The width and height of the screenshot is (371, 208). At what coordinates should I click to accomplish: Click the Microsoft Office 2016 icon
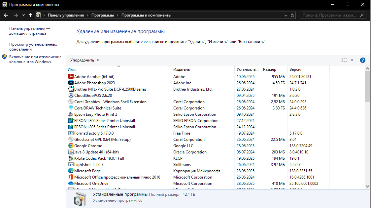tap(71, 177)
